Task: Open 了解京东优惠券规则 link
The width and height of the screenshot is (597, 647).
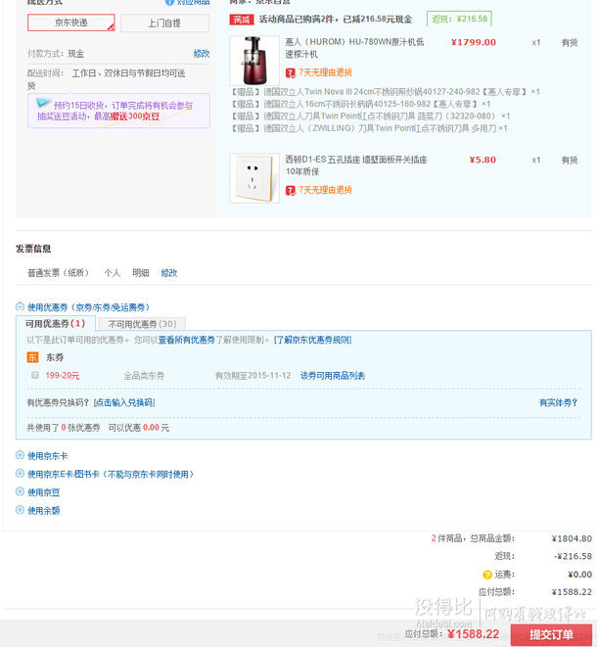Action: tap(312, 340)
